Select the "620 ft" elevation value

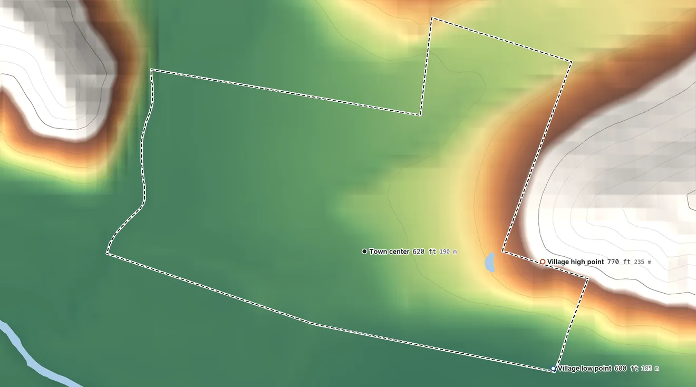(x=424, y=251)
